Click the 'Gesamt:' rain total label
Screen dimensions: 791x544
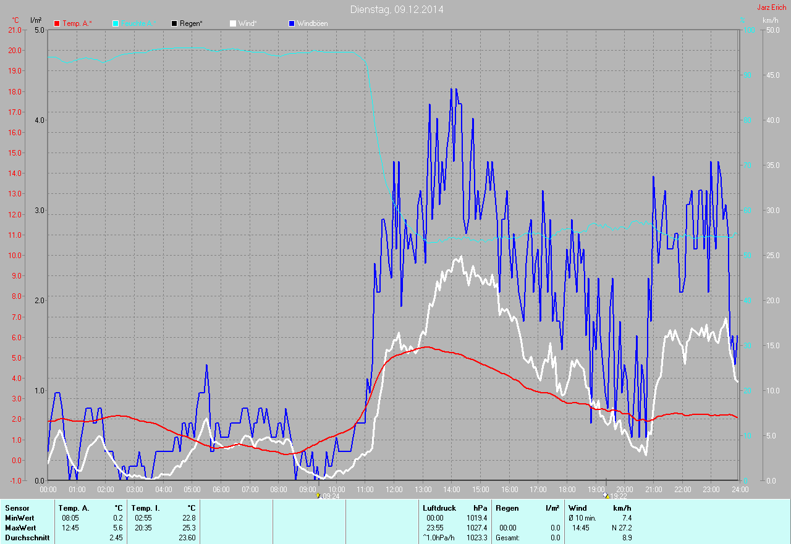[507, 538]
